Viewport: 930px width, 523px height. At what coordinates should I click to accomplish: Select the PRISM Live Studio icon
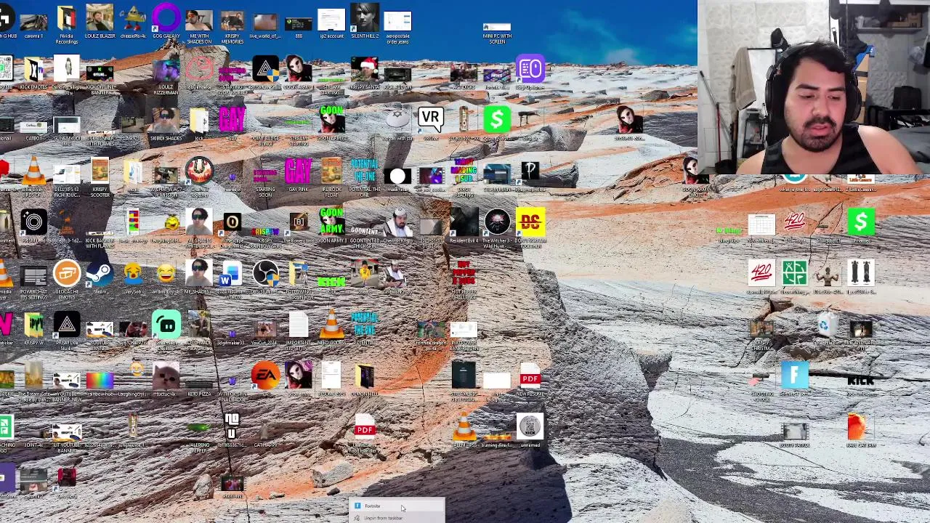click(66, 325)
